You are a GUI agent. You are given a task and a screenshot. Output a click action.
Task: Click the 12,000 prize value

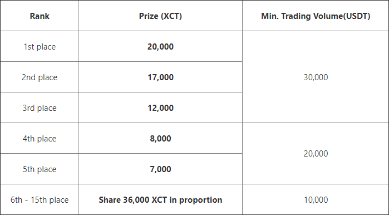click(160, 107)
